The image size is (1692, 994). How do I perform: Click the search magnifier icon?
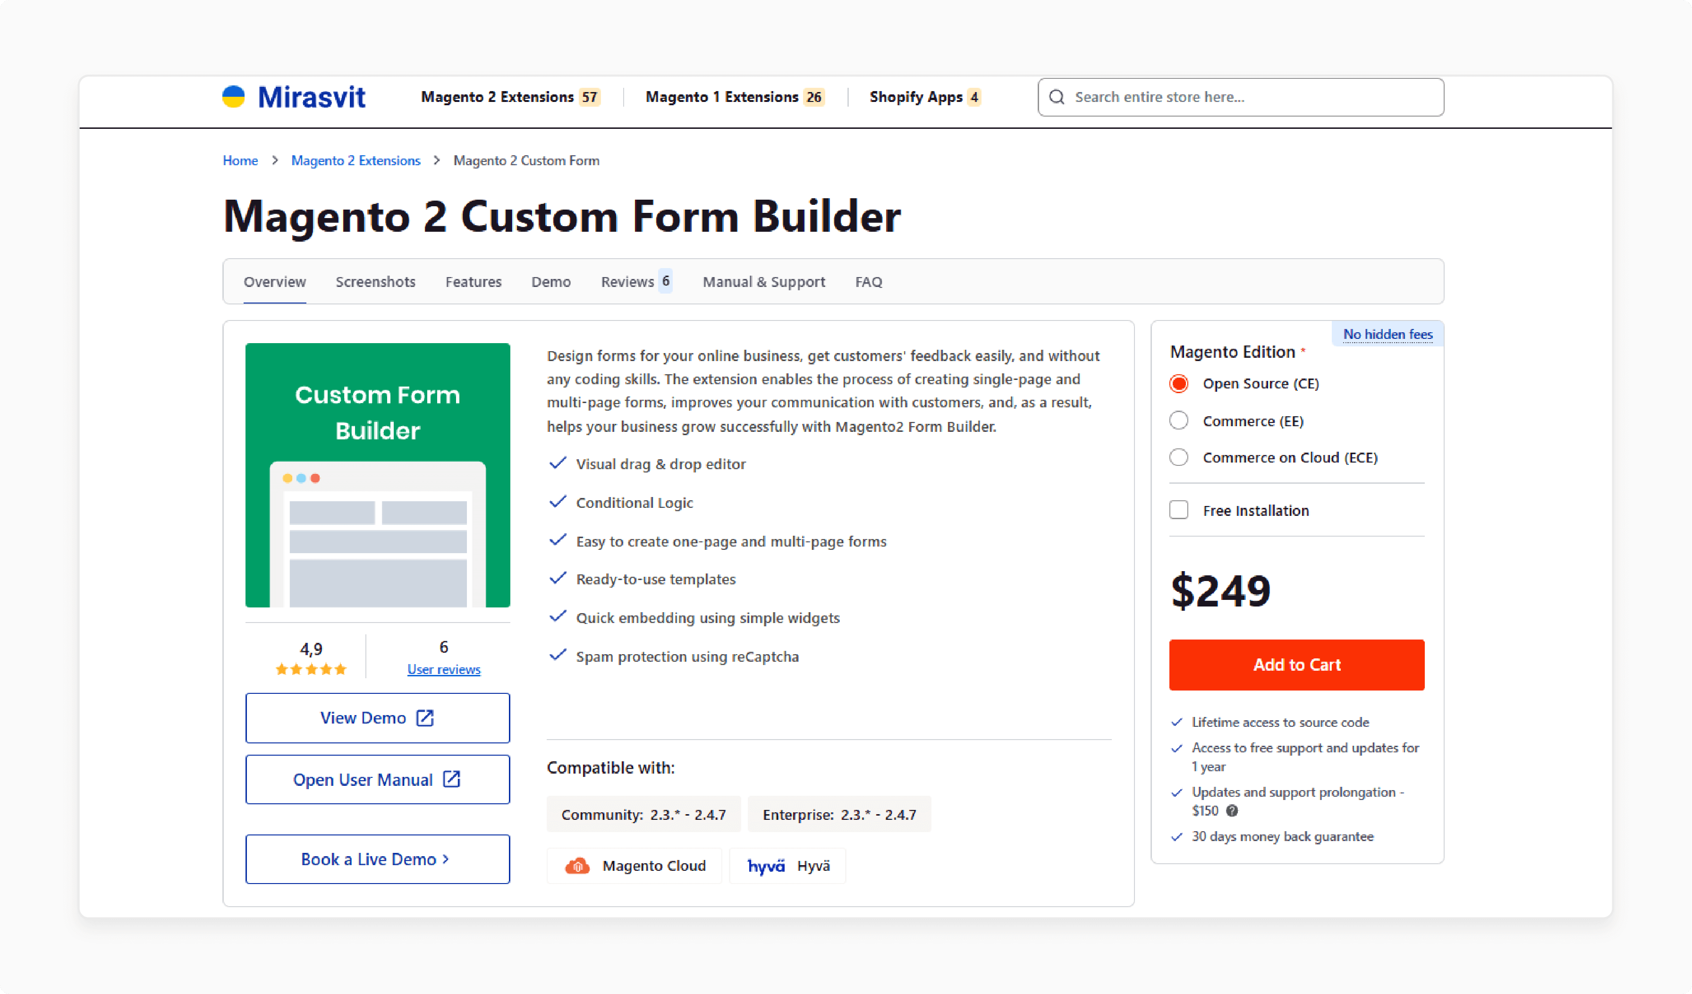[1057, 97]
